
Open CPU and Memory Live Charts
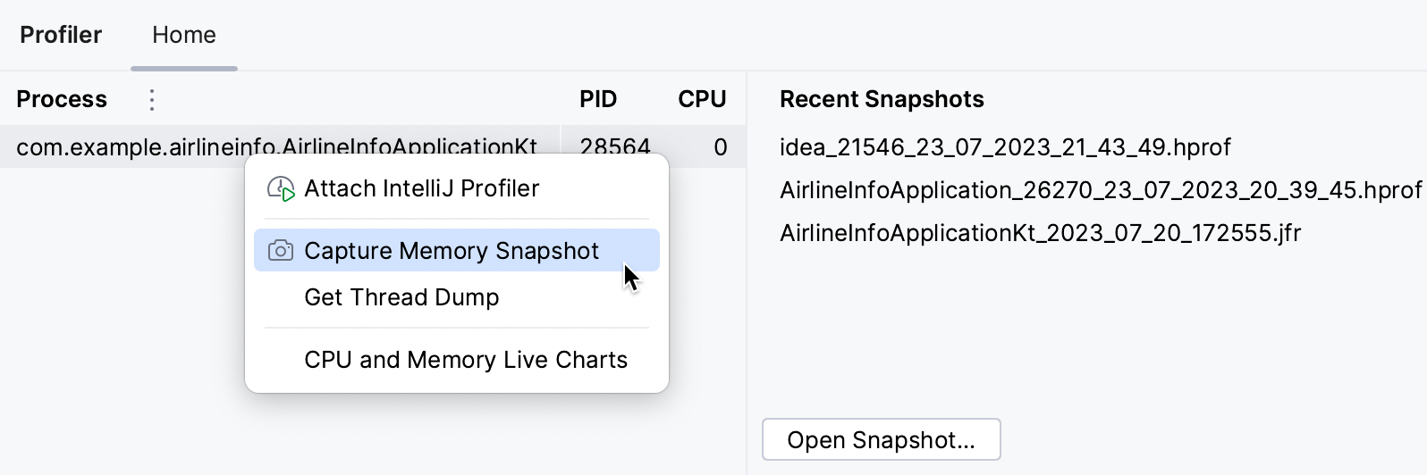465,360
